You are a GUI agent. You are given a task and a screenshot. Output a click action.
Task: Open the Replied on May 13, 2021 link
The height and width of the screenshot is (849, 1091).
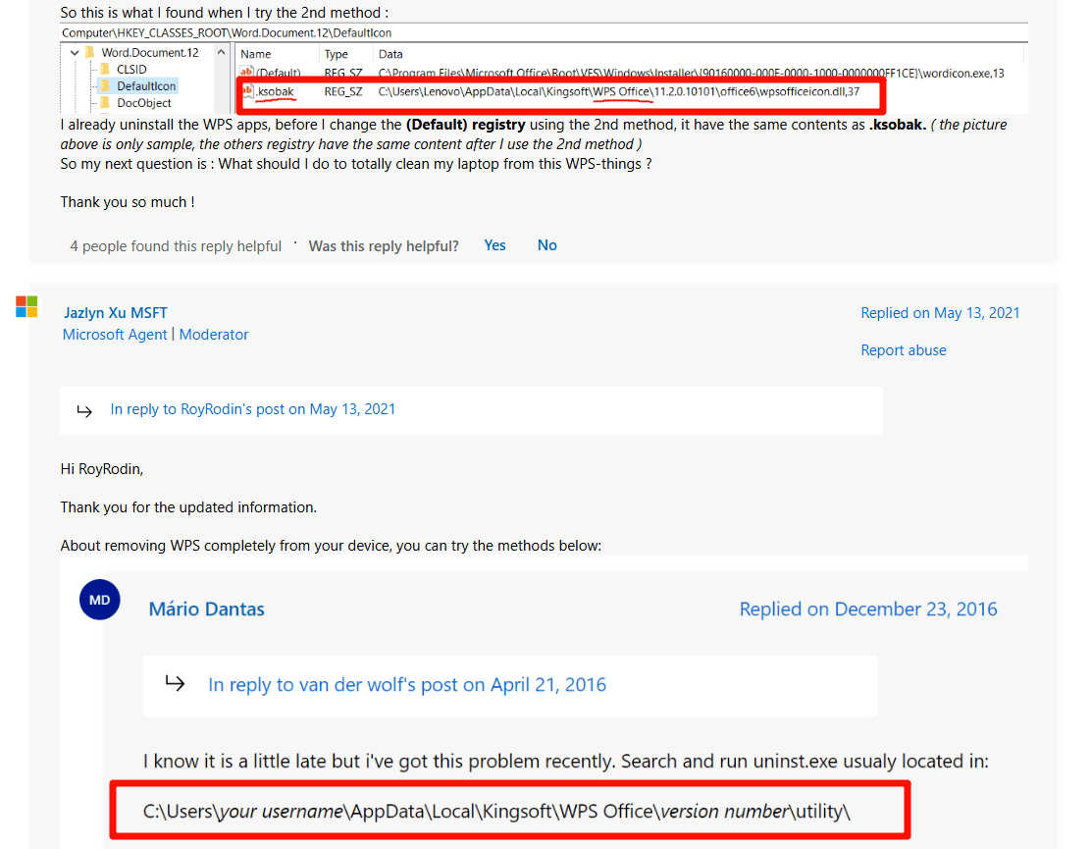940,313
